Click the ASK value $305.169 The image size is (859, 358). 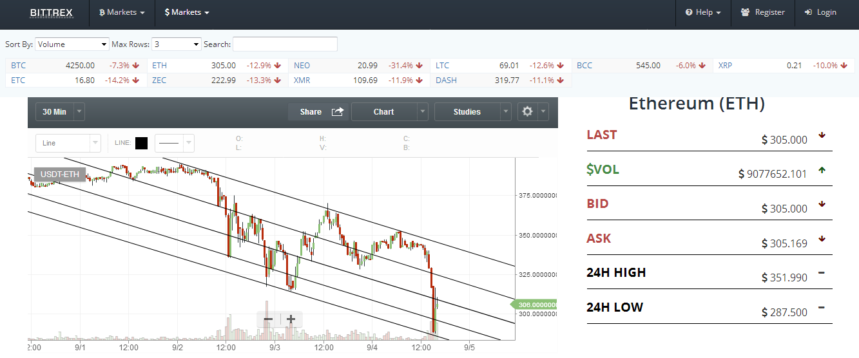click(784, 243)
